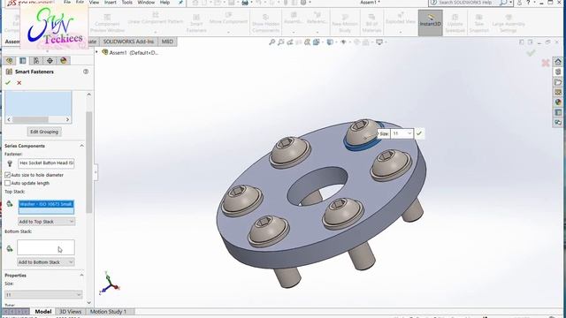
Task: Click the Fastener bolt icon
Action: click(10, 163)
